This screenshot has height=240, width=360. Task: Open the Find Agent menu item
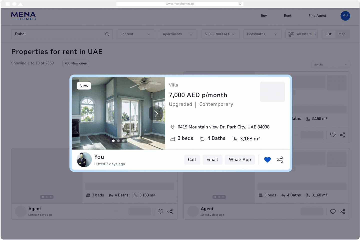317,16
